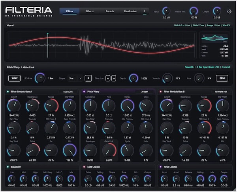Click the Output gain knob in header
Viewport: 237px width, 192px height.
[217, 11]
